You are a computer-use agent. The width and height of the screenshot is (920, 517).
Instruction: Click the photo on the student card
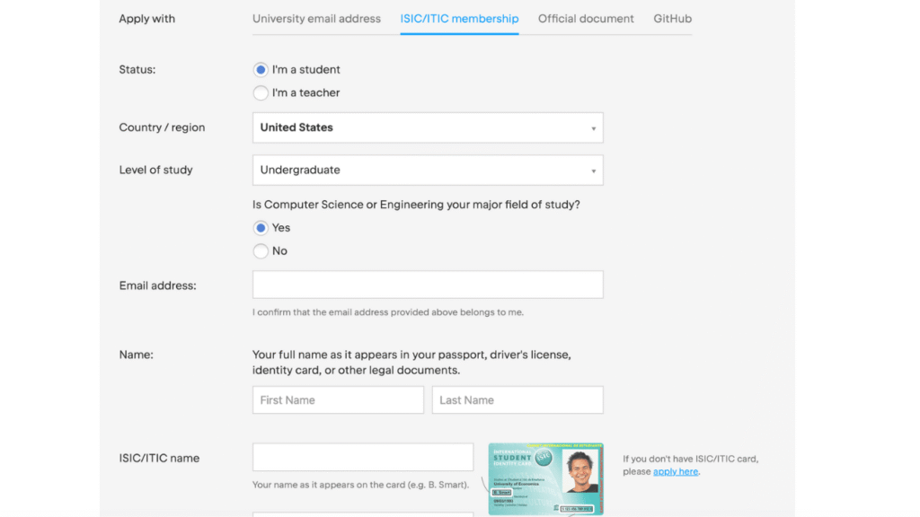(x=581, y=472)
